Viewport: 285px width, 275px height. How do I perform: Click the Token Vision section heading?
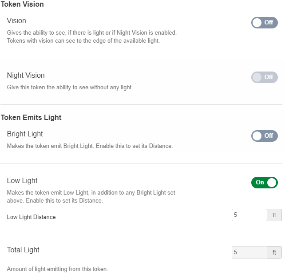tap(22, 4)
